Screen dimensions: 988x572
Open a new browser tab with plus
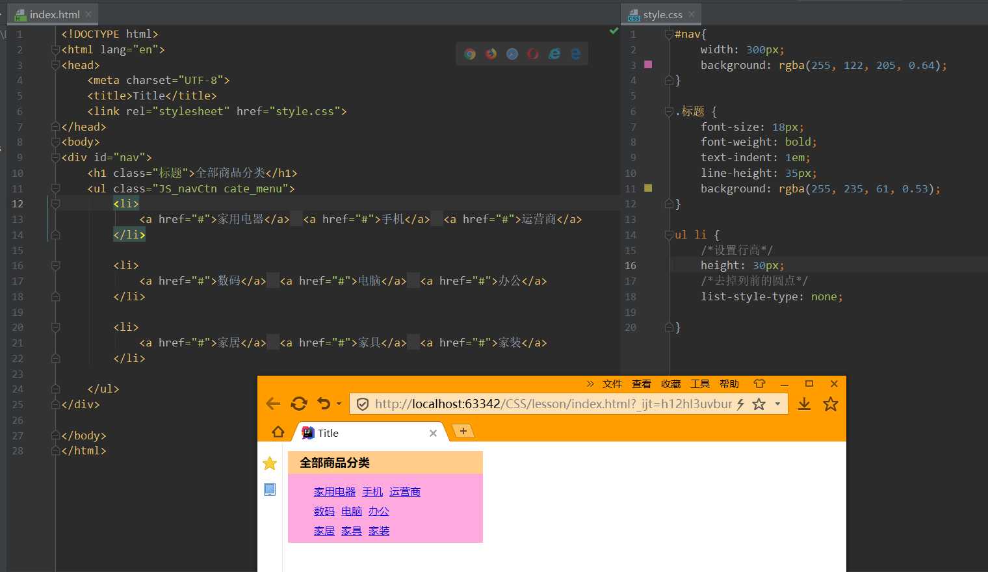click(x=463, y=431)
